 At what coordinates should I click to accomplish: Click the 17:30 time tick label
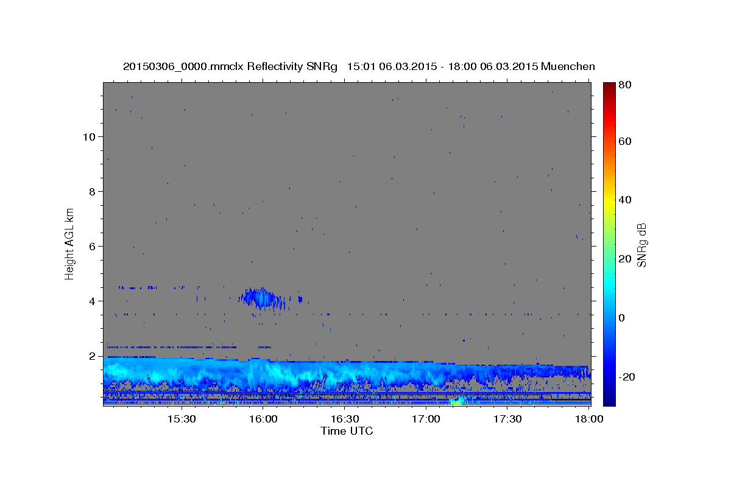point(507,419)
